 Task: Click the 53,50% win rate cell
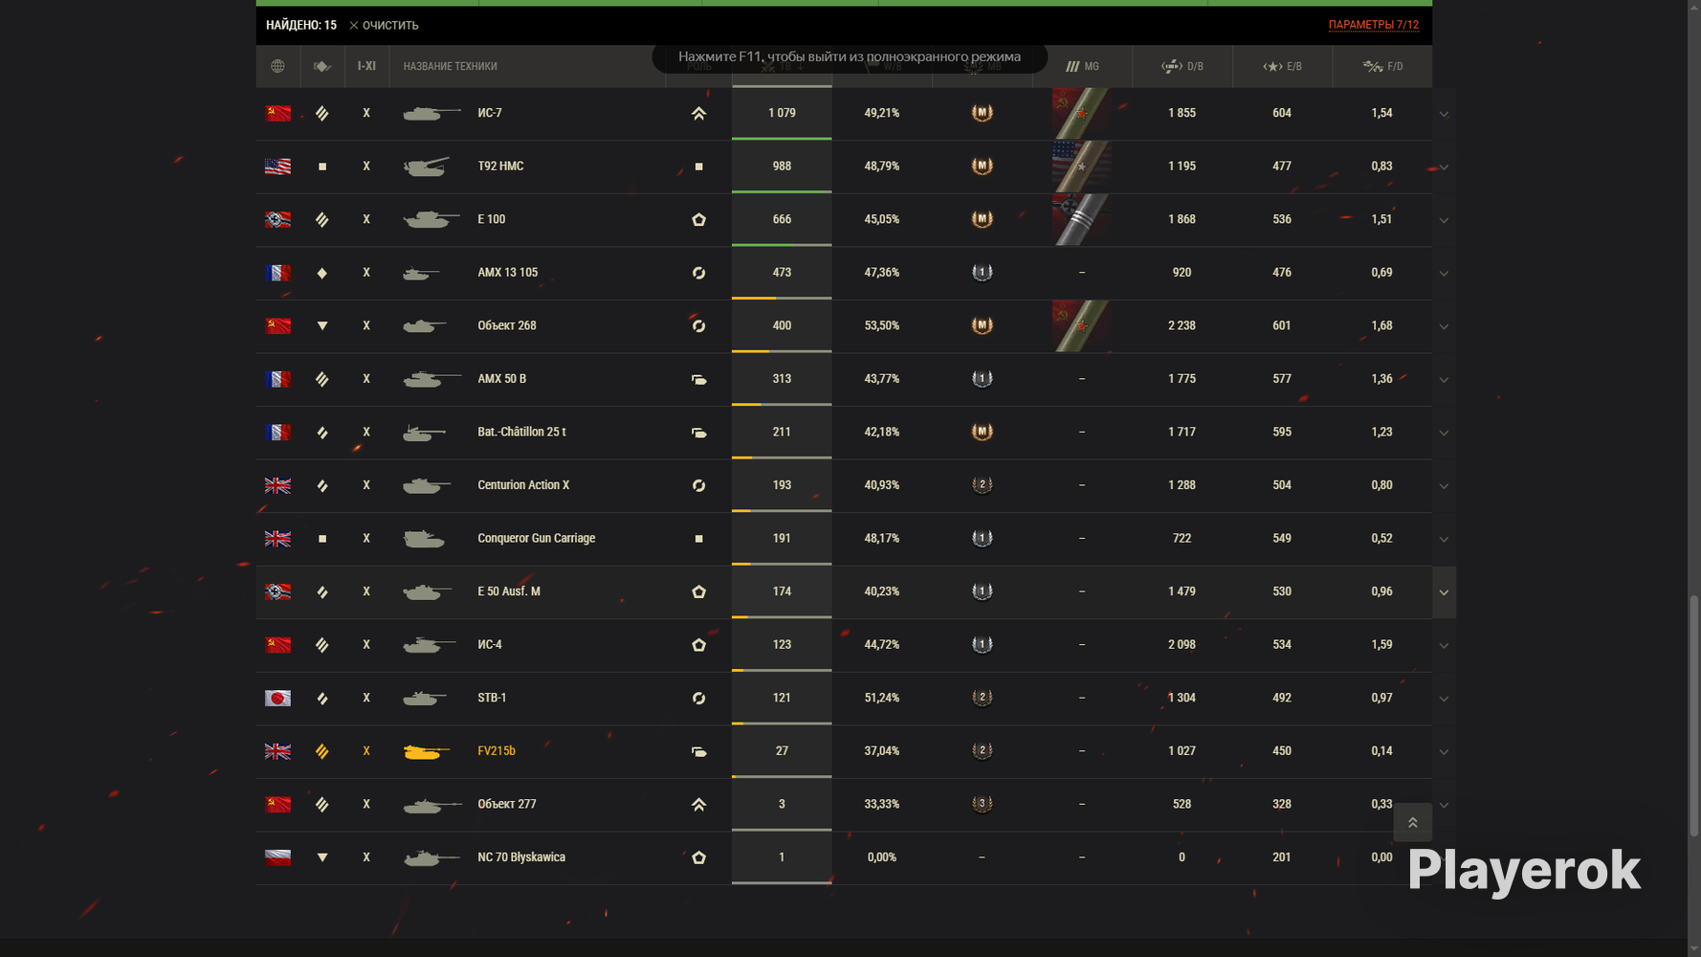click(x=881, y=325)
